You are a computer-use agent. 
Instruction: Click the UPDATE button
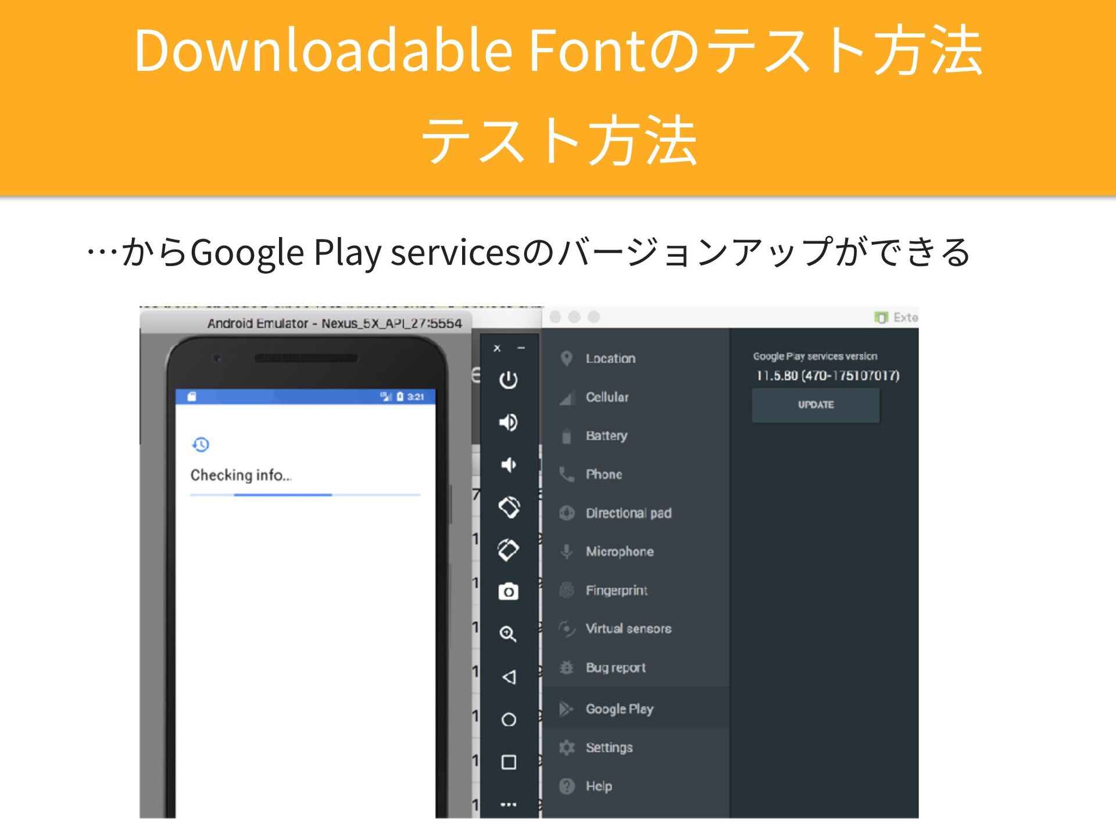pyautogui.click(x=815, y=405)
